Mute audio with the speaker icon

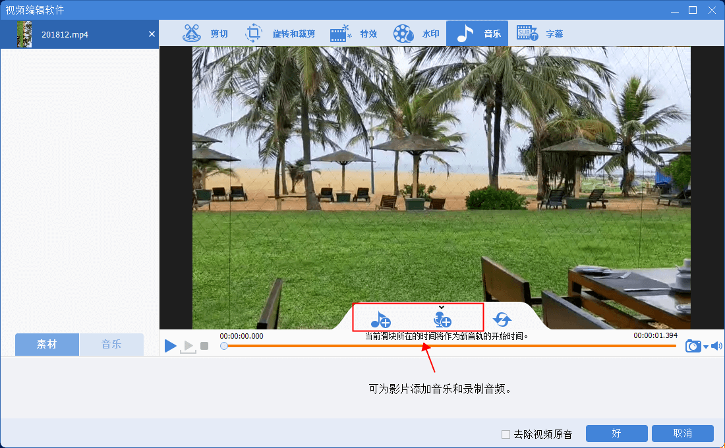click(x=716, y=346)
